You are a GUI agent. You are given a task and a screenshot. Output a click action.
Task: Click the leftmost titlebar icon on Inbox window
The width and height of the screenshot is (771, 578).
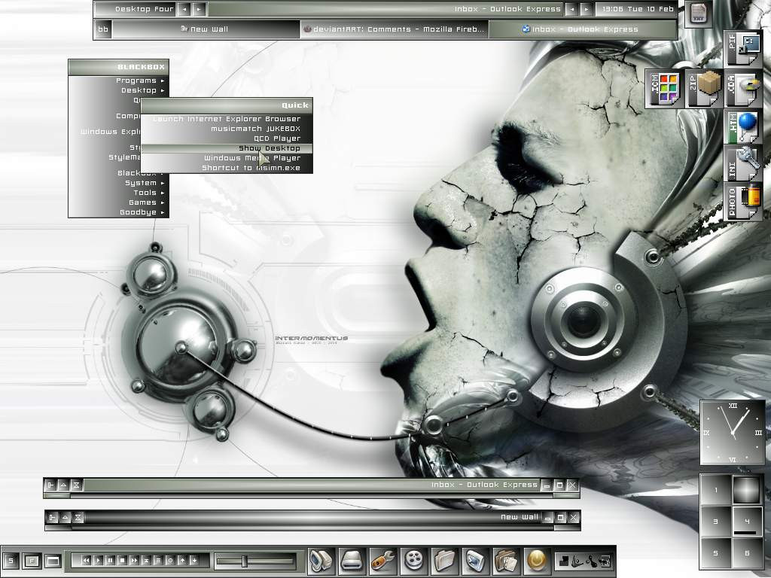(50, 485)
